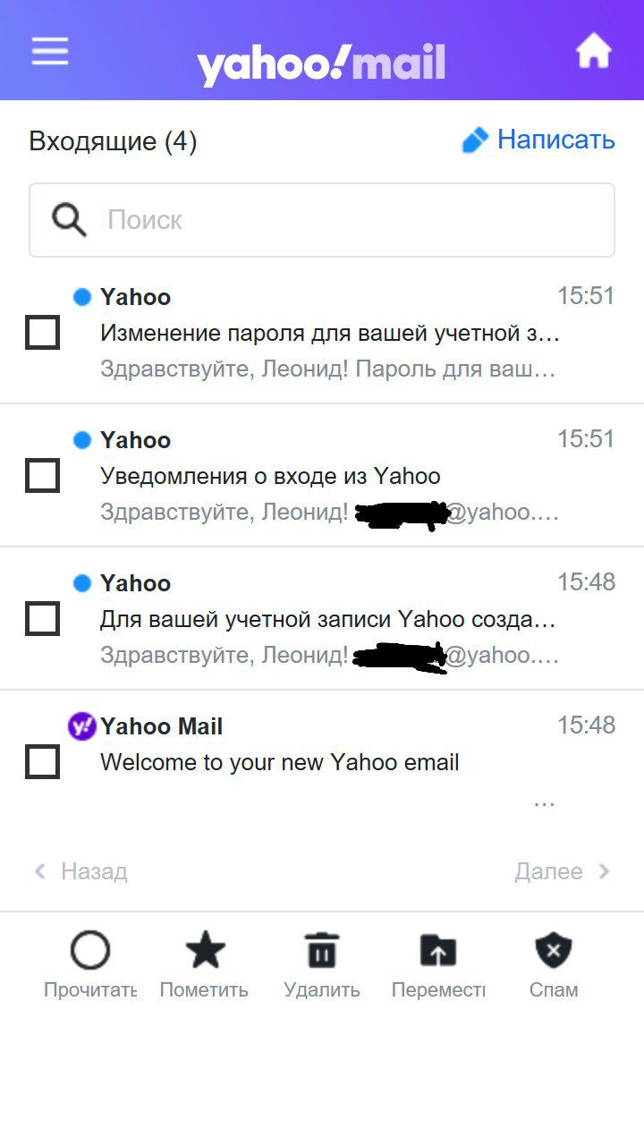The width and height of the screenshot is (644, 1145).
Task: Open the Уведомления о входе email
Action: (270, 476)
